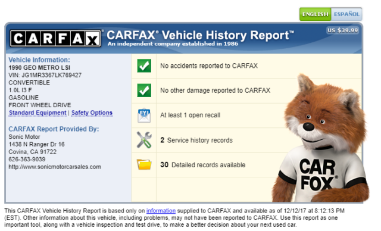Open the 30 Detailed records available row
Viewport: 381px width, 231px height.
[246, 165]
